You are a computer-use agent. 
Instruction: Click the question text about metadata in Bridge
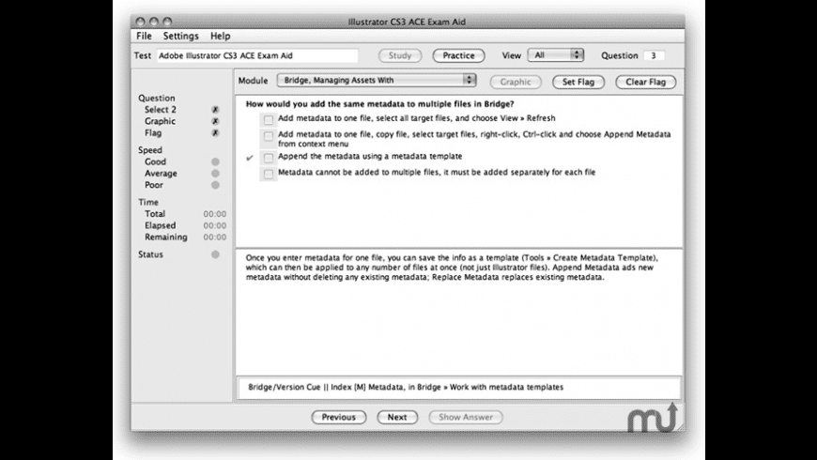379,103
